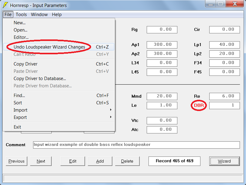Choose Exit from File menu
This screenshot has height=185, width=246.
(59, 127)
